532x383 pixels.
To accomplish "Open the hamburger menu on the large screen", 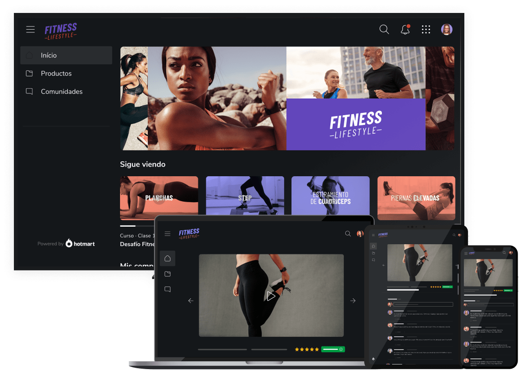I will tap(31, 30).
